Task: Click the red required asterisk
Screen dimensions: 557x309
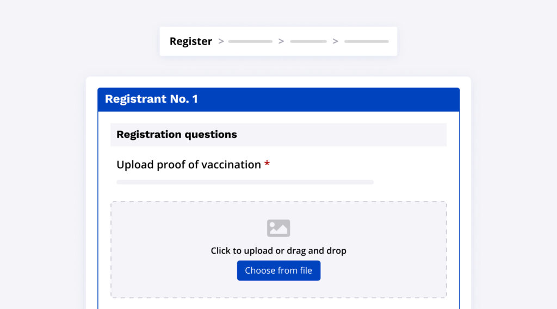Action: 267,165
